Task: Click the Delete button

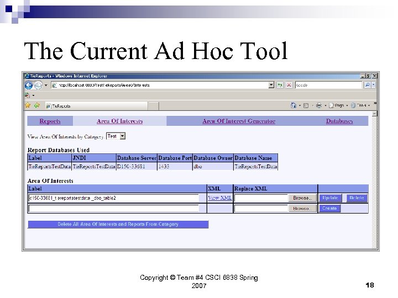Action: click(x=357, y=198)
